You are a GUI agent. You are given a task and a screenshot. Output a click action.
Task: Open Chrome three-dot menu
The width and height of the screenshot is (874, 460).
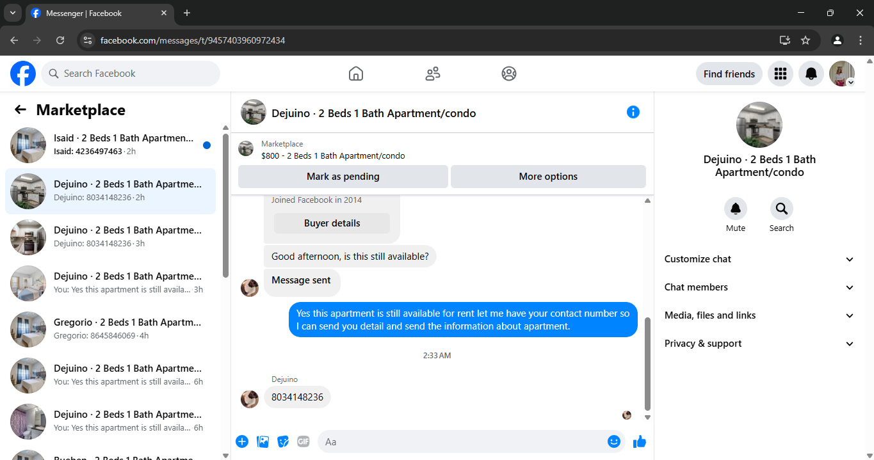click(x=861, y=40)
